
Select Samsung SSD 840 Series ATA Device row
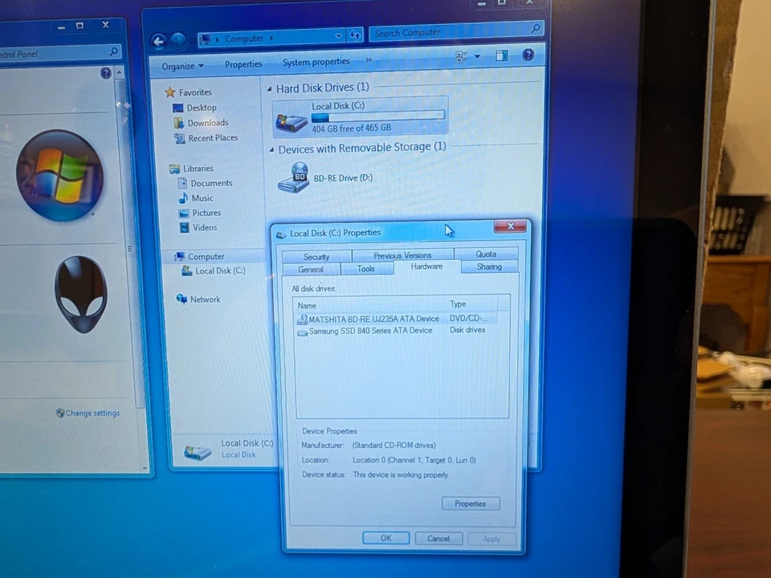point(396,331)
